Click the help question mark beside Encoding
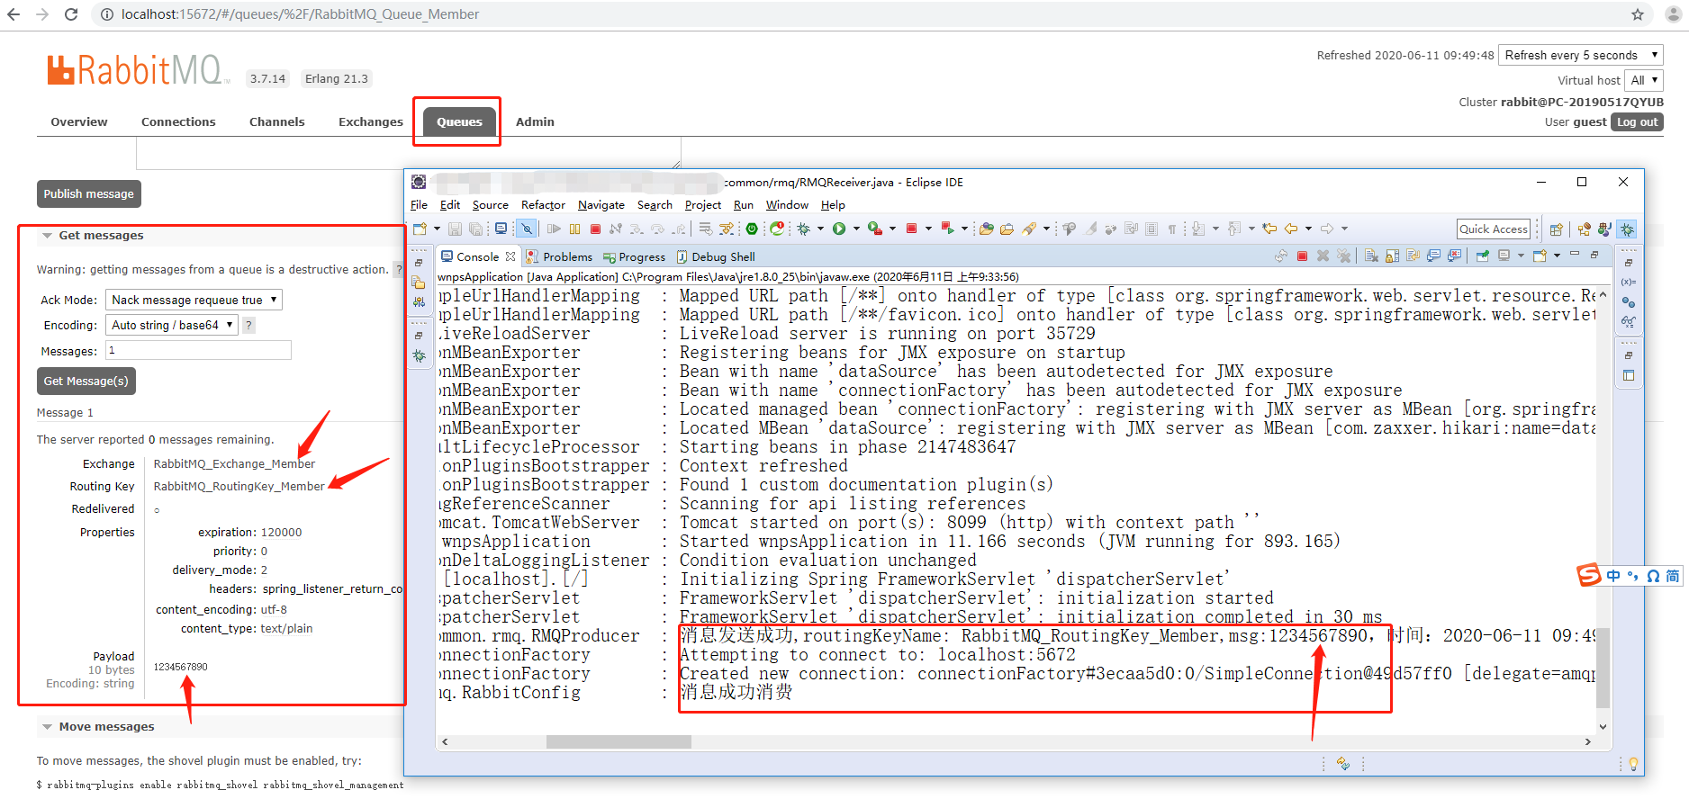The image size is (1689, 799). (x=249, y=325)
